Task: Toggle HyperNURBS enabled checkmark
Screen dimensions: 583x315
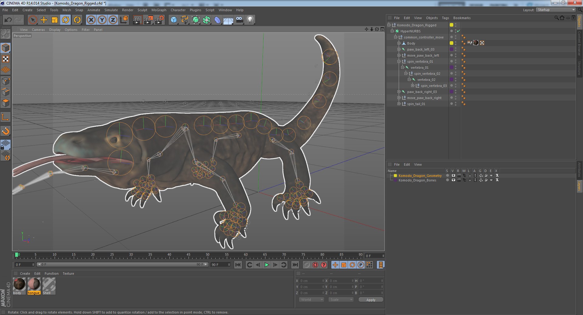Action: coord(459,31)
